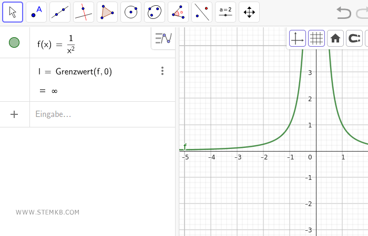
Task: Open point capturing magnet options
Action: (354, 38)
